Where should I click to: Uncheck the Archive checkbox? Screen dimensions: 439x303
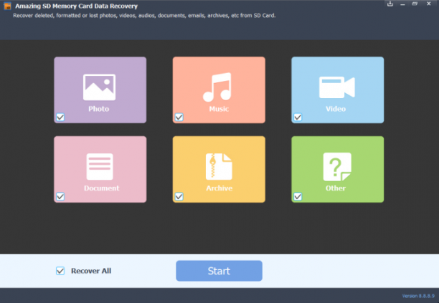click(179, 196)
